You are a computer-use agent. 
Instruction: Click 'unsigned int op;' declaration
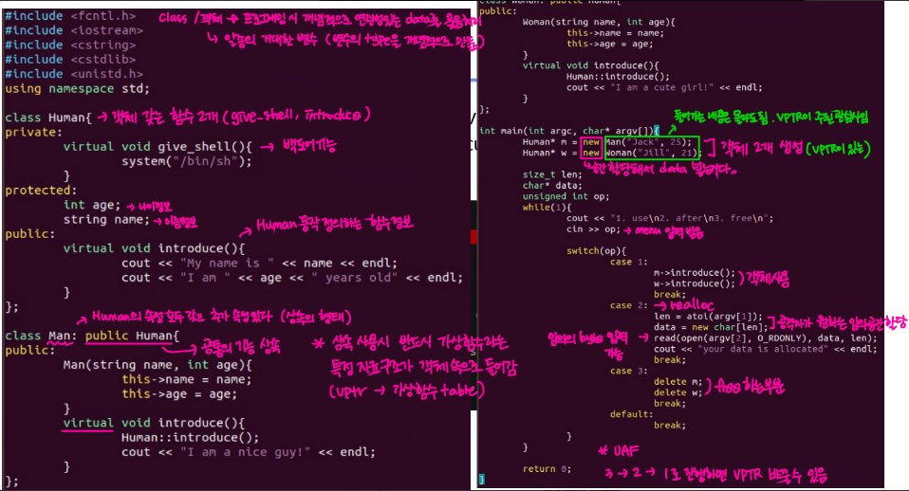tap(566, 196)
